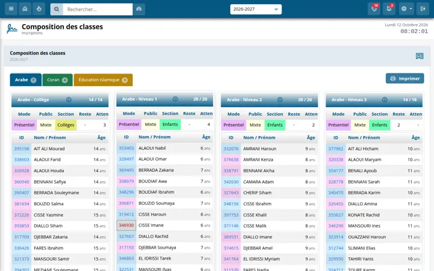The height and width of the screenshot is (271, 434).
Task: Click ID column header in Arabe - Niveau 1
Action: tap(126, 137)
